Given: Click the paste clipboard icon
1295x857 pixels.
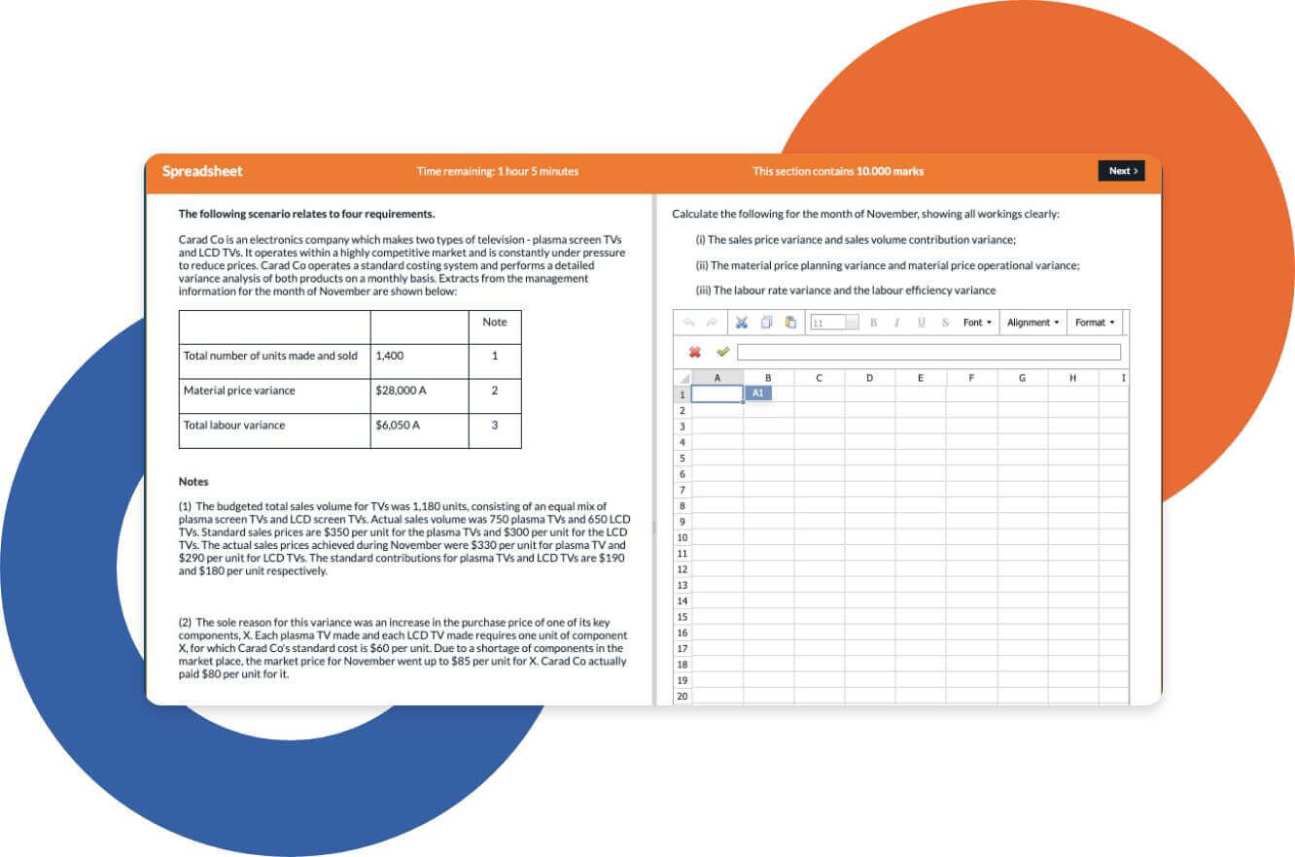Looking at the screenshot, I should tap(790, 323).
